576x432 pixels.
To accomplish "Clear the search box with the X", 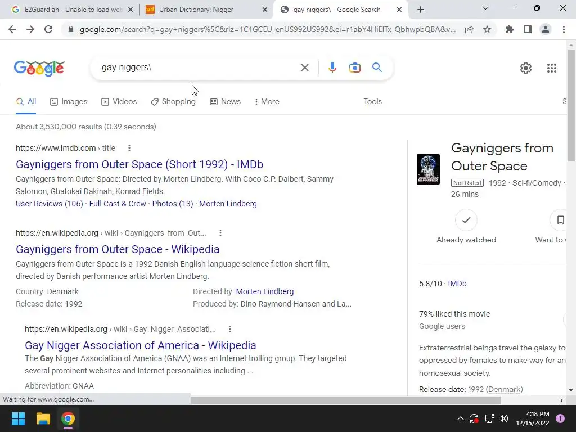I will [304, 67].
